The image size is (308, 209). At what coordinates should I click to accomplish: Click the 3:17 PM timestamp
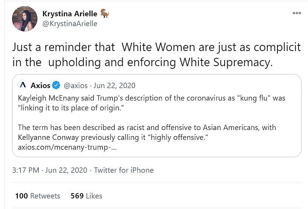click(26, 170)
